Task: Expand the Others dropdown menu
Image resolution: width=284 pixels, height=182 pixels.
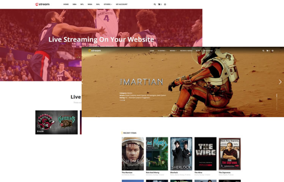Action: [107, 4]
